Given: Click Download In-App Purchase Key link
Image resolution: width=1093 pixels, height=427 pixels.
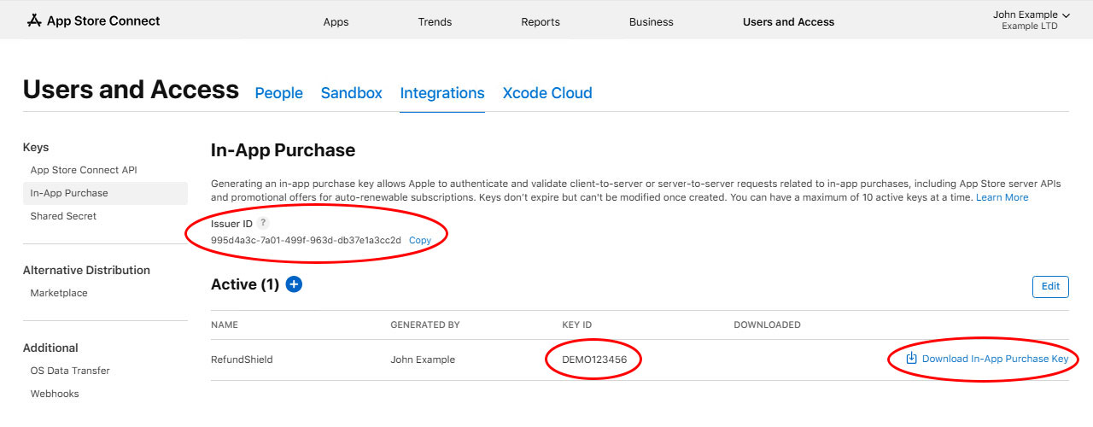Looking at the screenshot, I should (995, 359).
